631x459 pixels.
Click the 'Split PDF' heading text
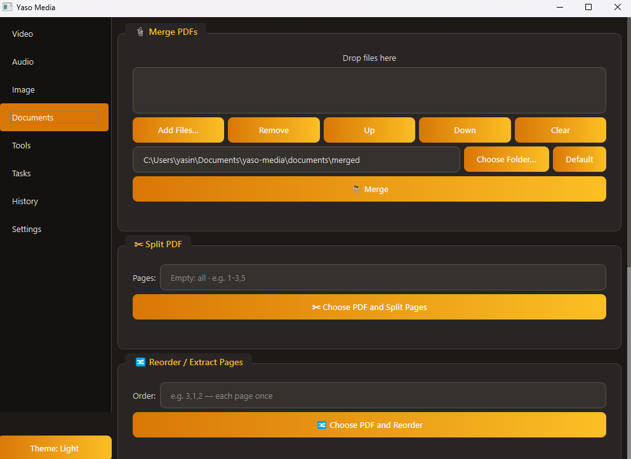point(164,244)
